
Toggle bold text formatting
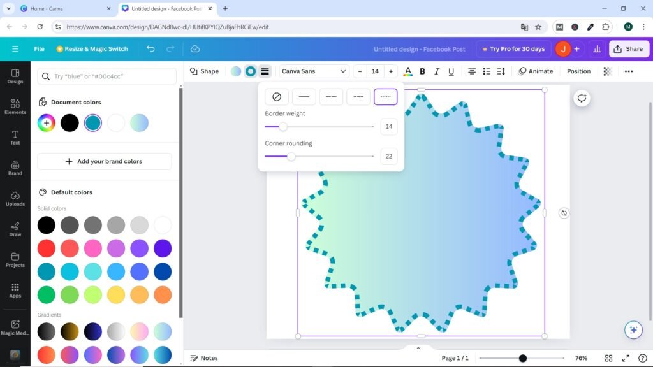422,71
